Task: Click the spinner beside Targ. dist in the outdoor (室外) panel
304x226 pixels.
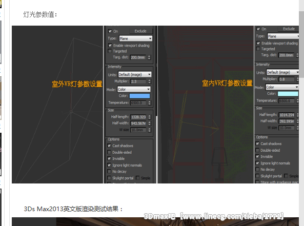Action: pyautogui.click(x=149, y=57)
